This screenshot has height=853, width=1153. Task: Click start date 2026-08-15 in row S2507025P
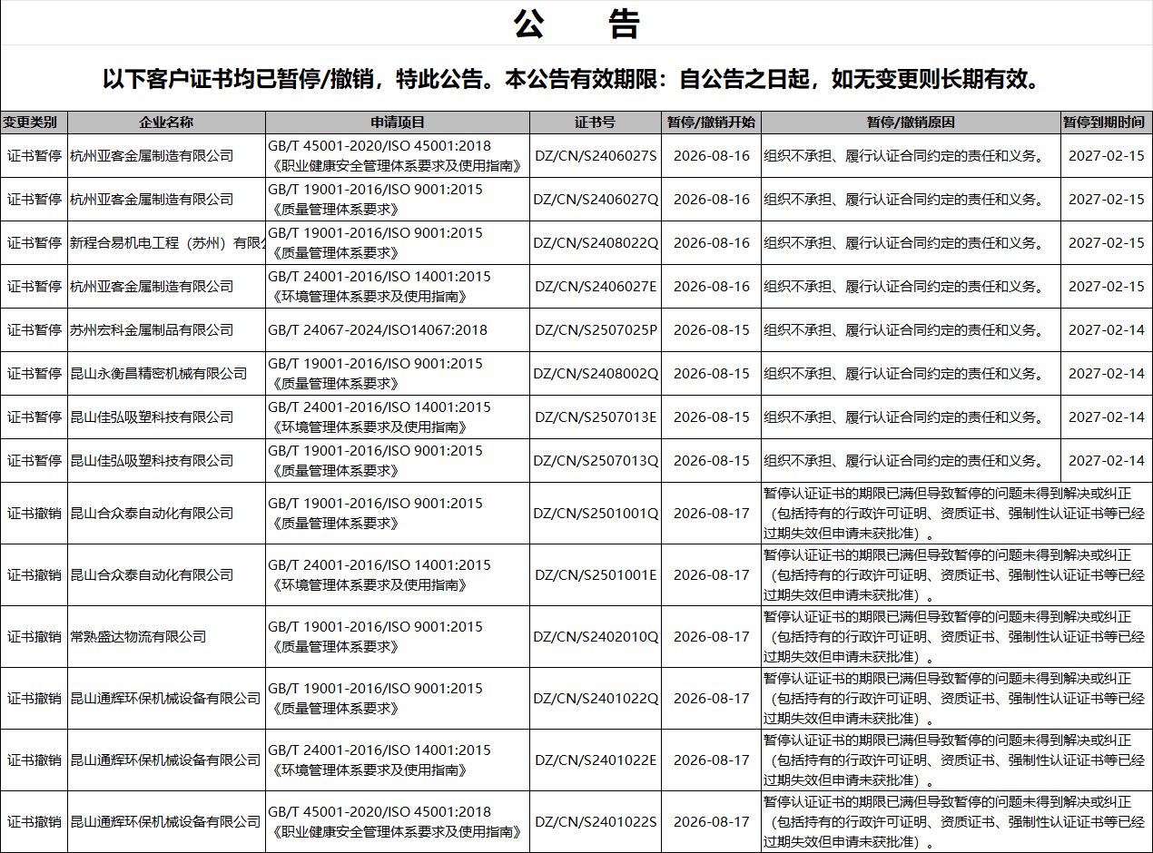point(712,329)
